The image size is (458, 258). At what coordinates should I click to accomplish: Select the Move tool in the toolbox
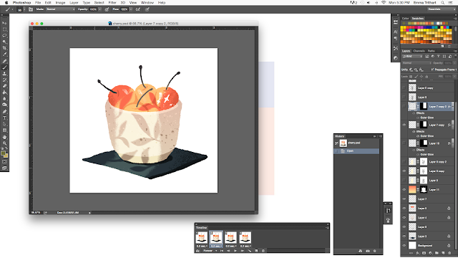[x=4, y=23]
